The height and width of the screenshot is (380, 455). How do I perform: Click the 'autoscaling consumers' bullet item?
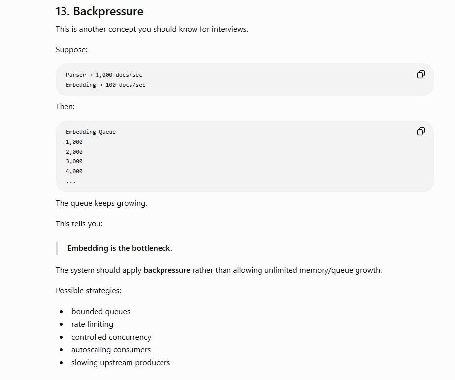click(x=111, y=350)
